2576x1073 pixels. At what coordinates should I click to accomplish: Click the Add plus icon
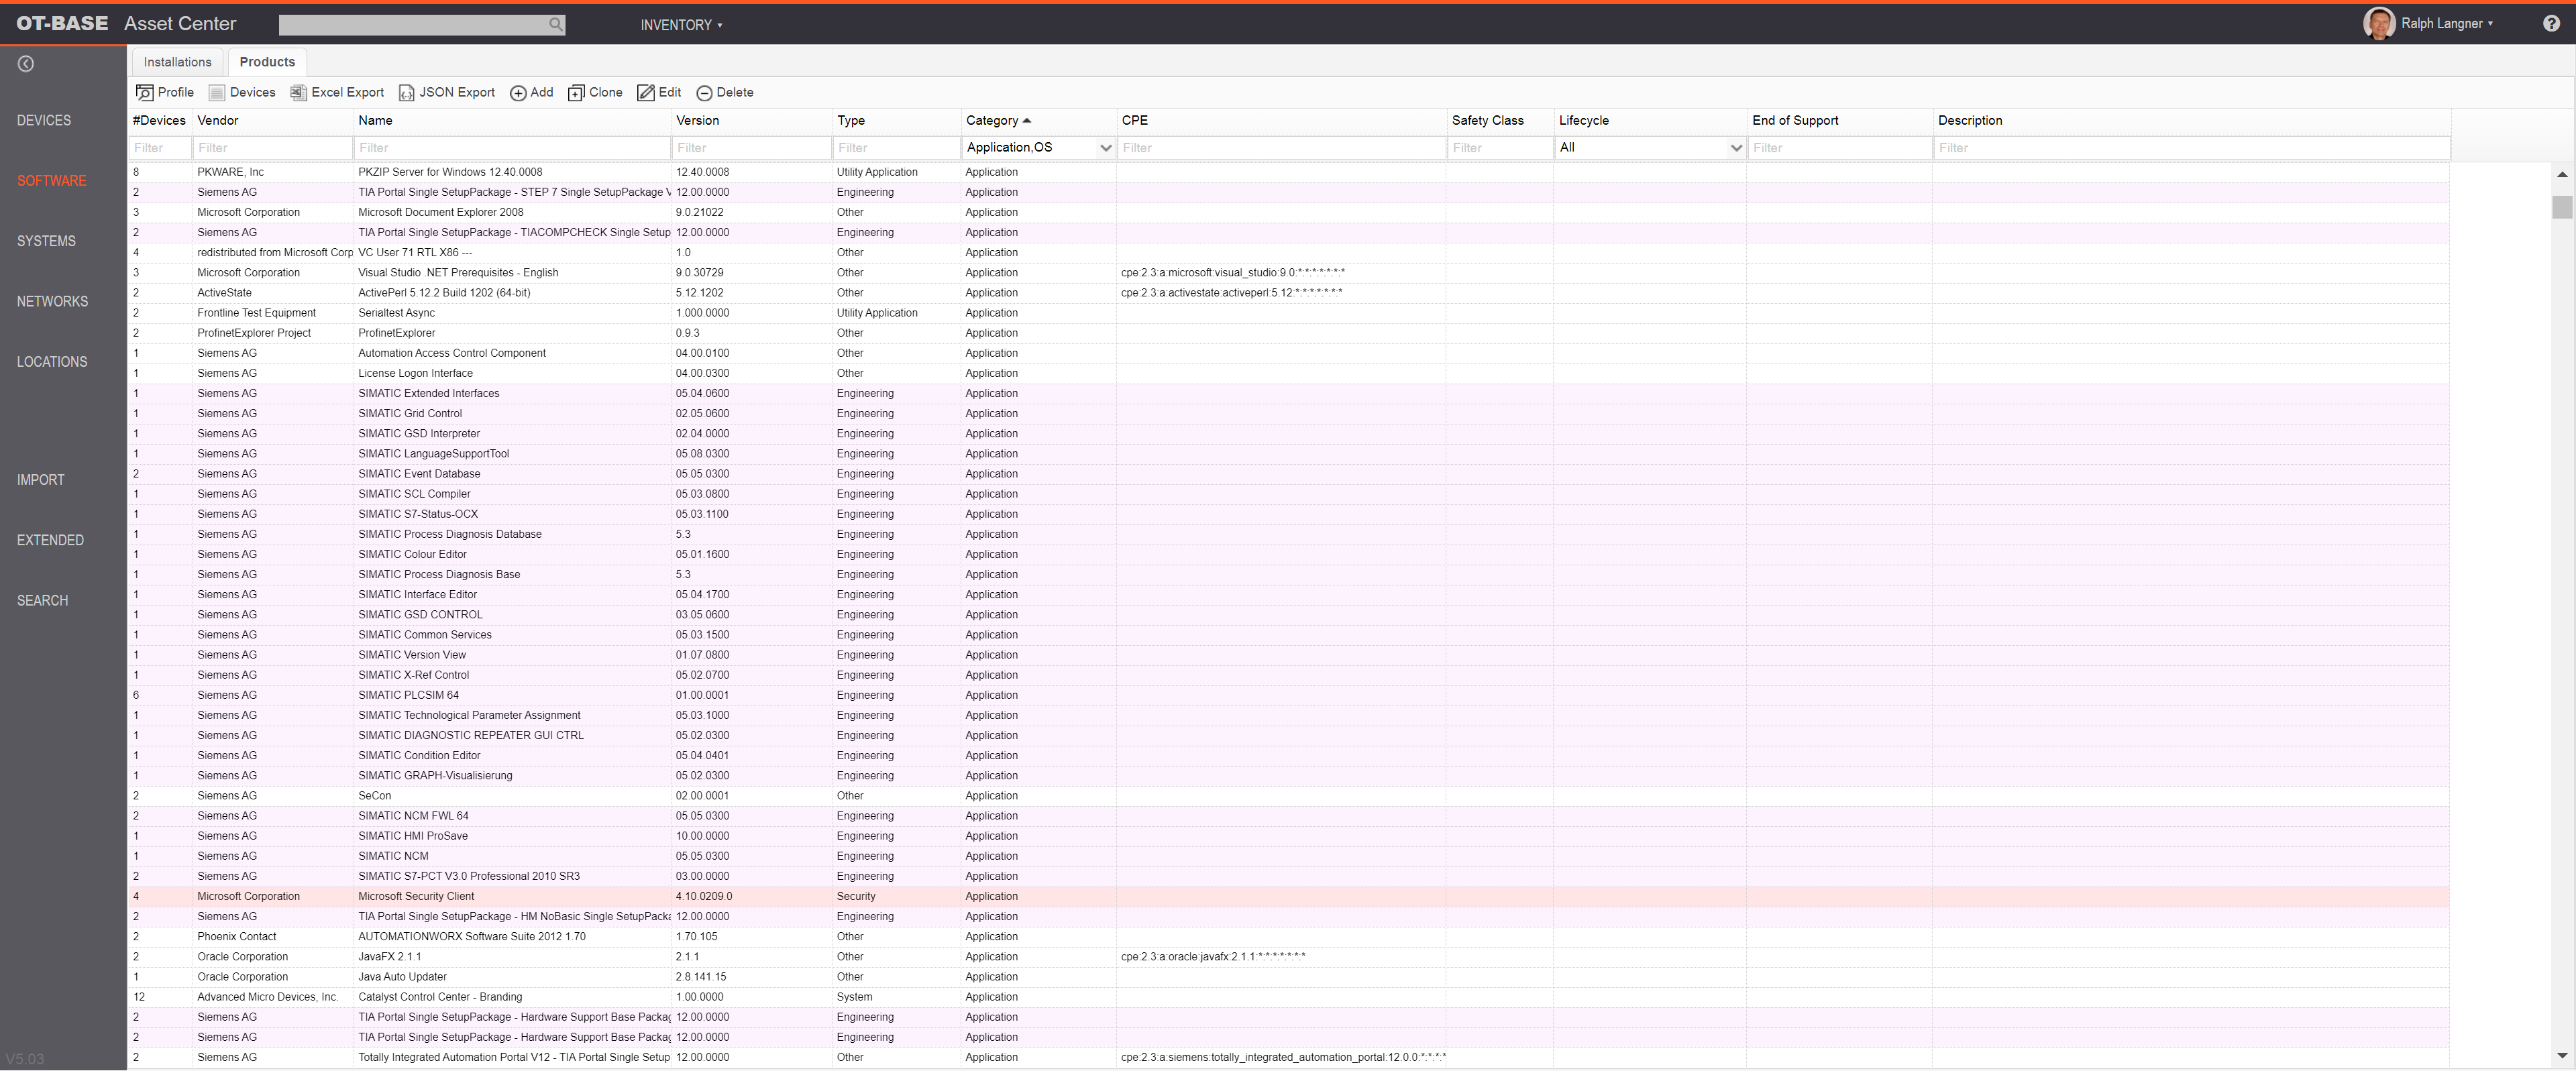[518, 93]
